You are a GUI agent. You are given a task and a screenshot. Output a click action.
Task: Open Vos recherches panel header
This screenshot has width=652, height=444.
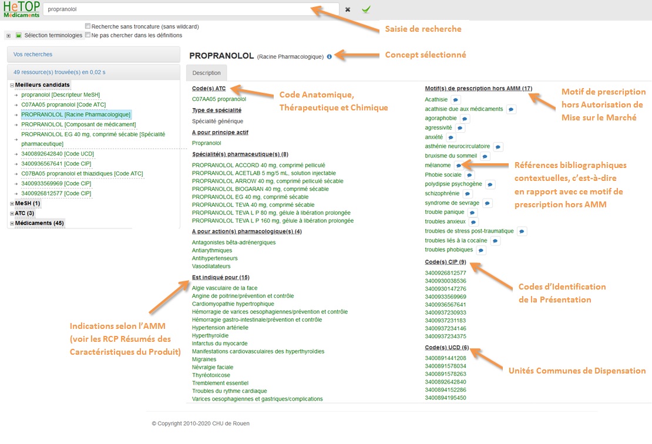pos(93,55)
